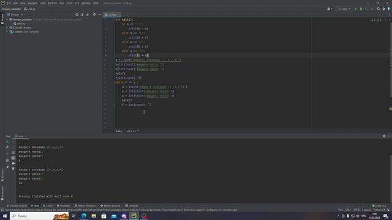
Task: Click Soft-Wrap icon in Run console
Action: coord(13,153)
